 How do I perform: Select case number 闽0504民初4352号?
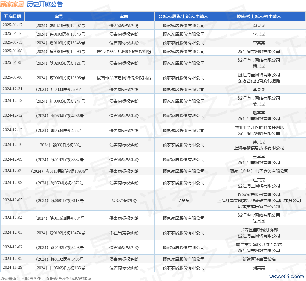(x=60, y=130)
